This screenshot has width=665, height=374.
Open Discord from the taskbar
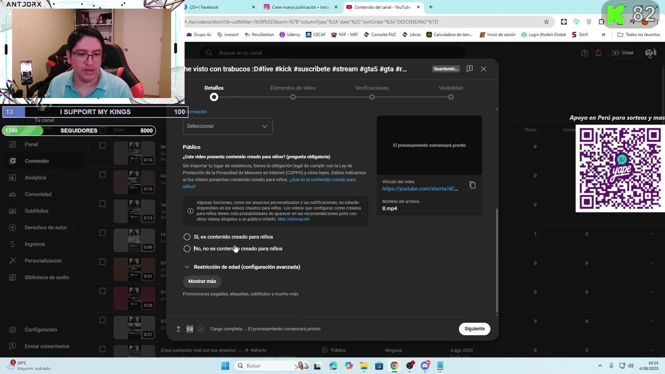click(425, 366)
